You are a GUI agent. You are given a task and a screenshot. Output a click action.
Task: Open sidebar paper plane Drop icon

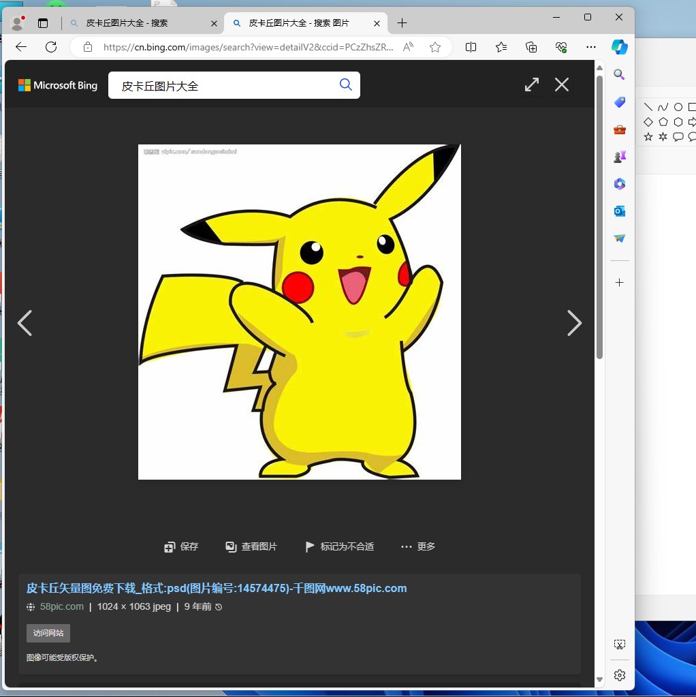coord(619,238)
